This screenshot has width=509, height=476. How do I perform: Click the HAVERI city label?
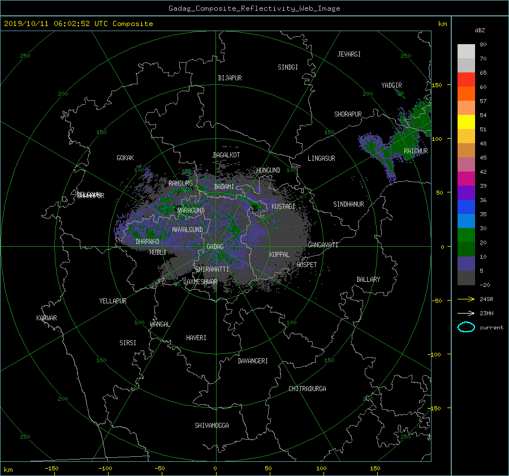(x=196, y=338)
